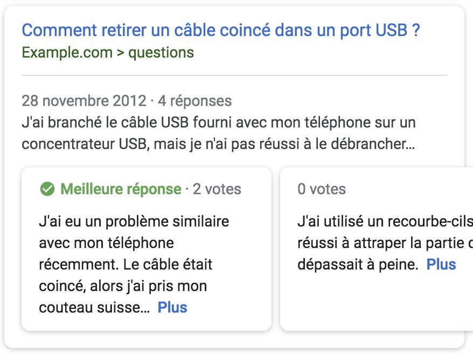Click the horizontal divider below the breadcrumb
The image size is (473, 354).
point(234,75)
